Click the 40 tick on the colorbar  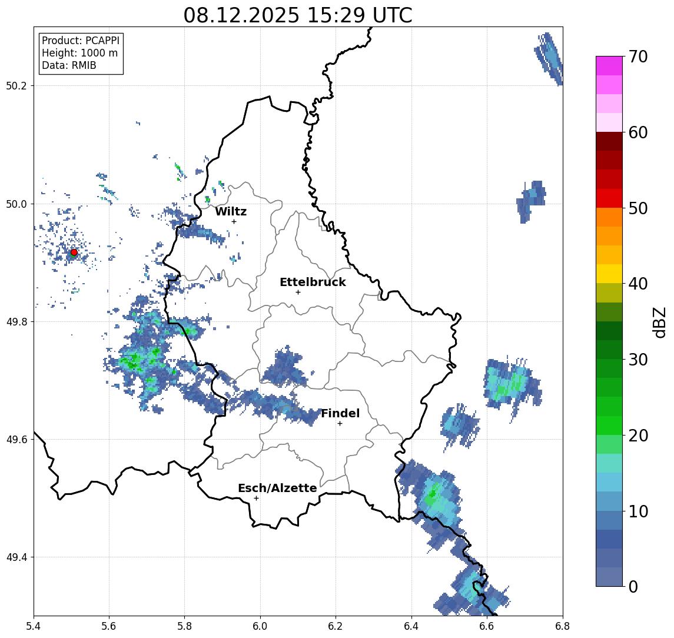pyautogui.click(x=638, y=284)
